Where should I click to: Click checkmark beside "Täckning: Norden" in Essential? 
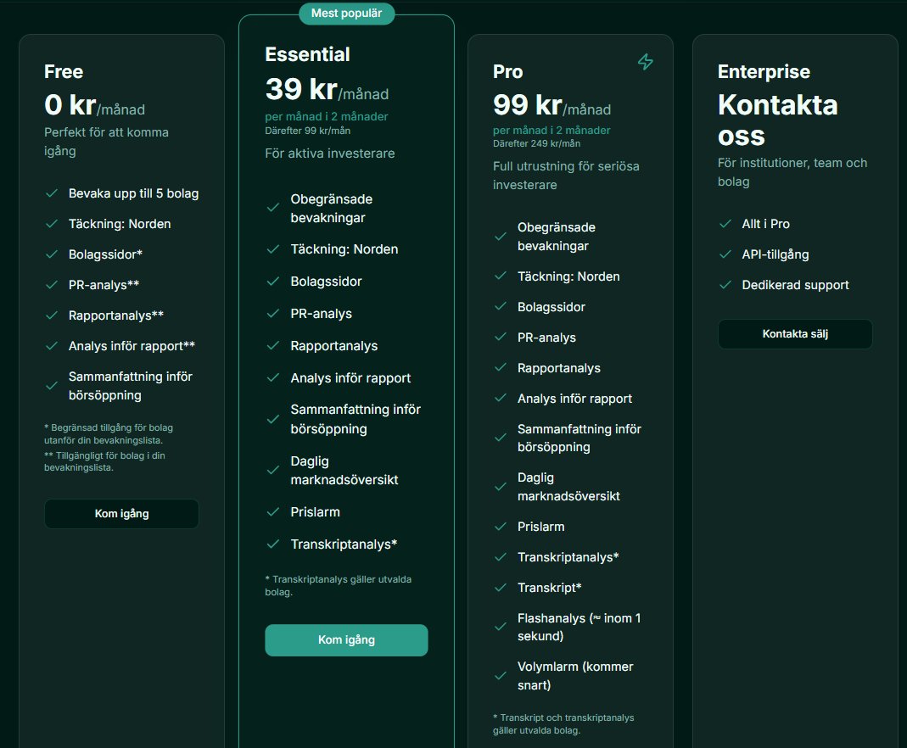(273, 249)
